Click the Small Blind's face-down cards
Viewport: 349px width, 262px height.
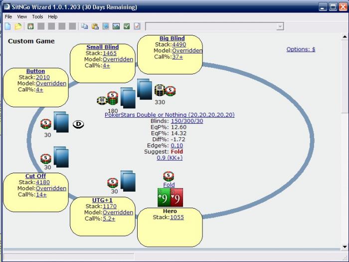128,98
